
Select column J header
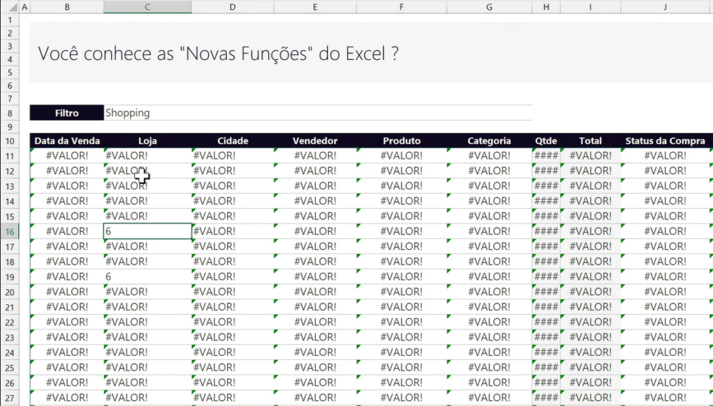coord(665,7)
